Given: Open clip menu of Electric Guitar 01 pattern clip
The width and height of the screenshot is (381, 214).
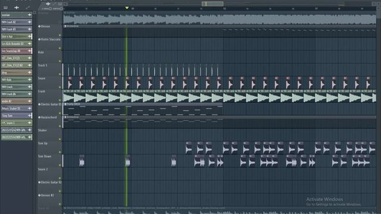Looking at the screenshot, I should tap(65, 104).
